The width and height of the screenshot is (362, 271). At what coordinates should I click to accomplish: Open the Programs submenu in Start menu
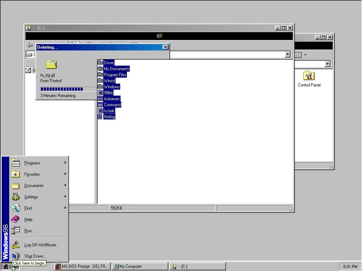pyautogui.click(x=39, y=163)
